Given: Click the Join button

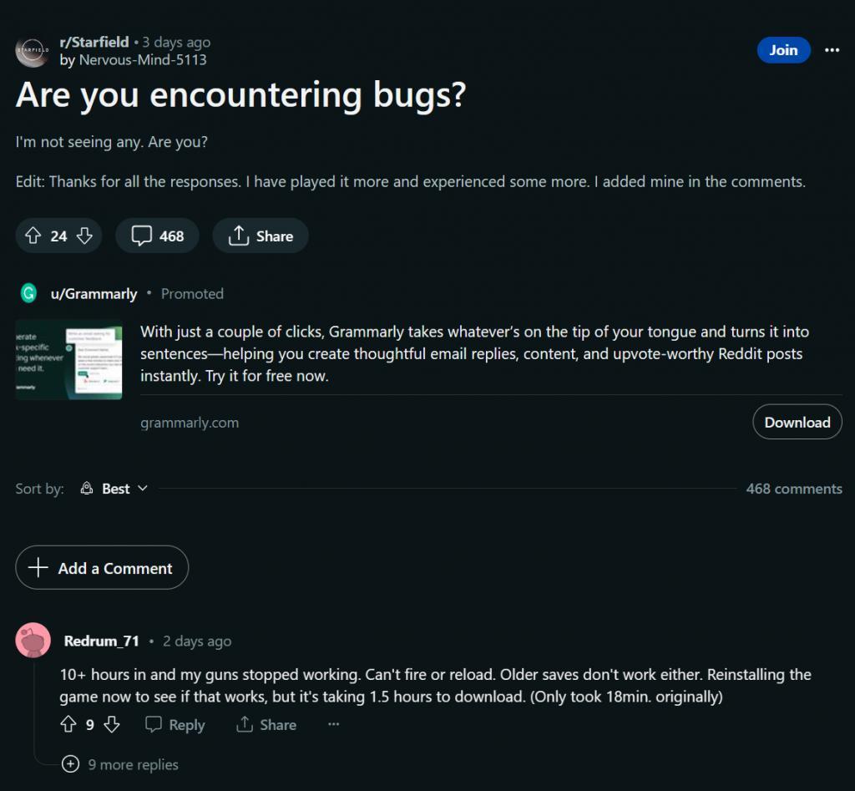Looking at the screenshot, I should pyautogui.click(x=782, y=50).
